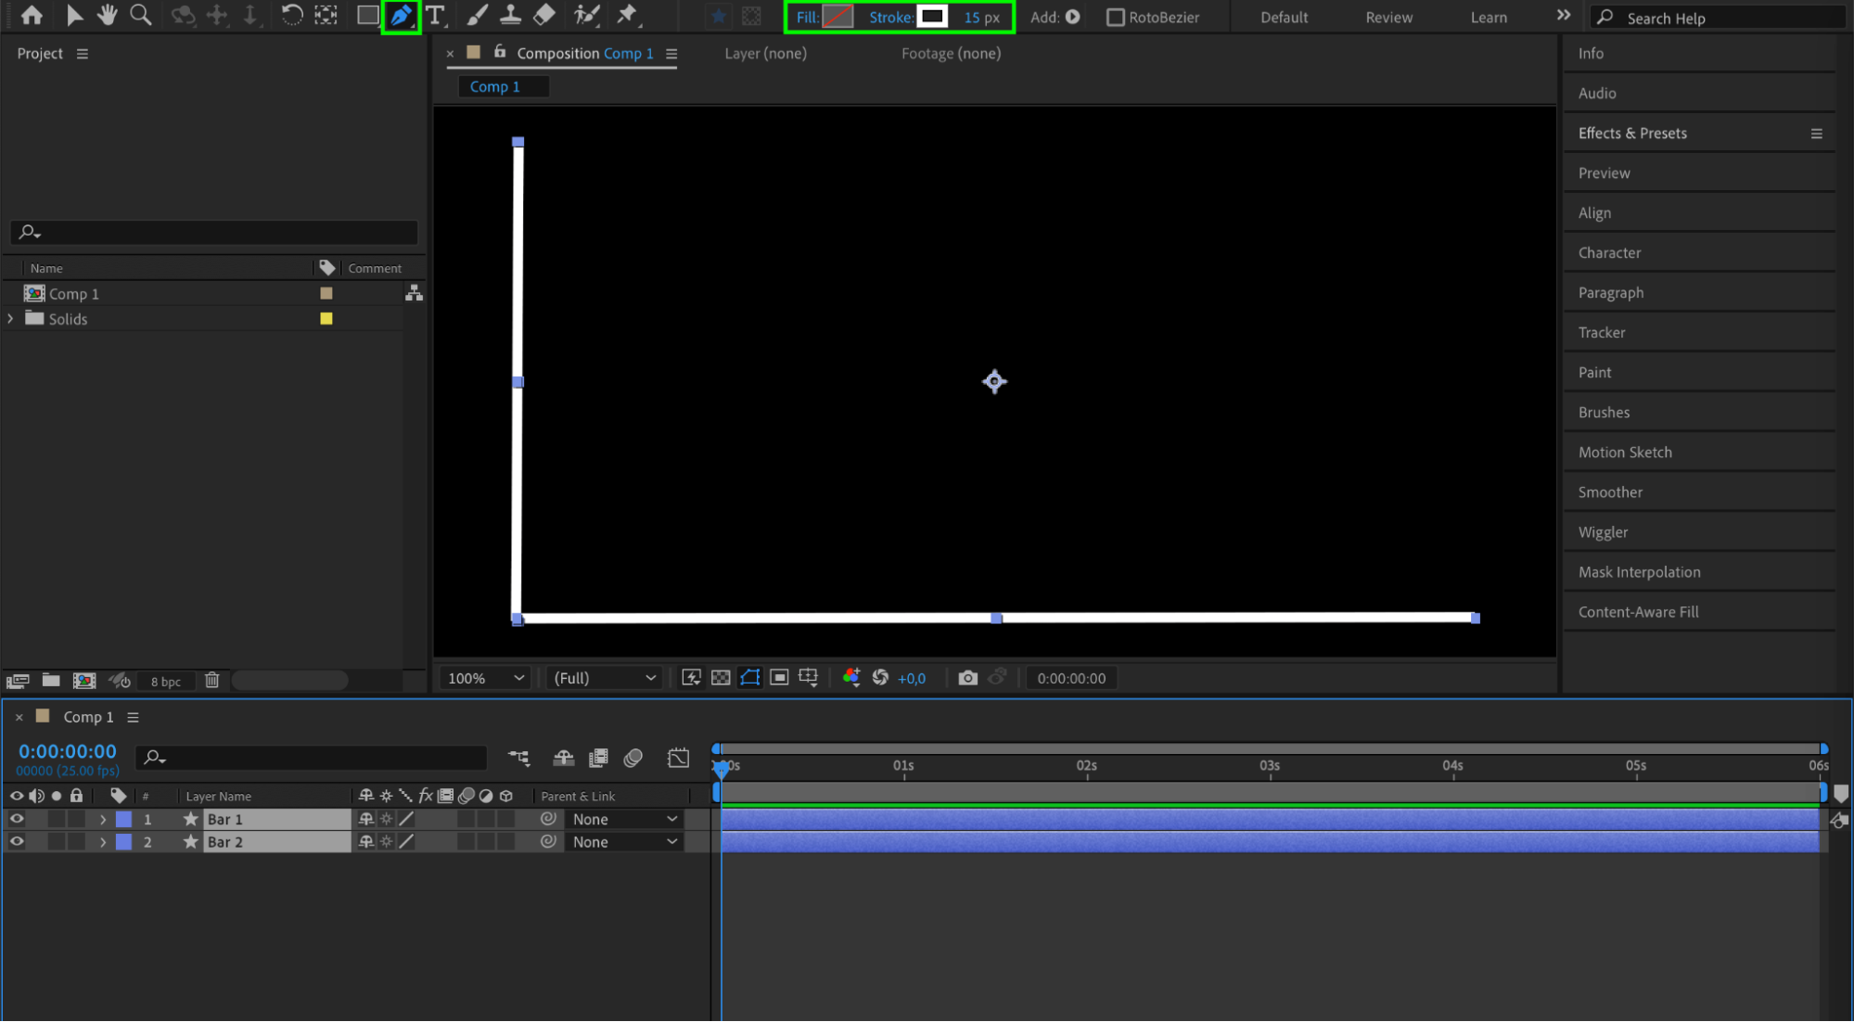
Task: Open the Effects & Presets panel
Action: click(1632, 133)
